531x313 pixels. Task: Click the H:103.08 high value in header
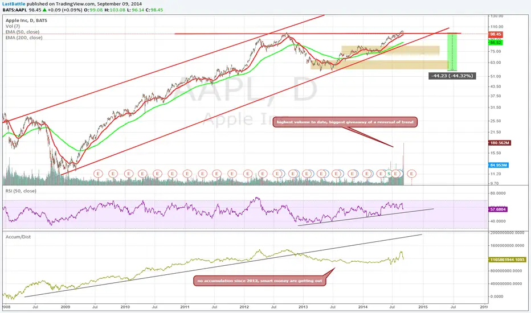click(x=115, y=10)
